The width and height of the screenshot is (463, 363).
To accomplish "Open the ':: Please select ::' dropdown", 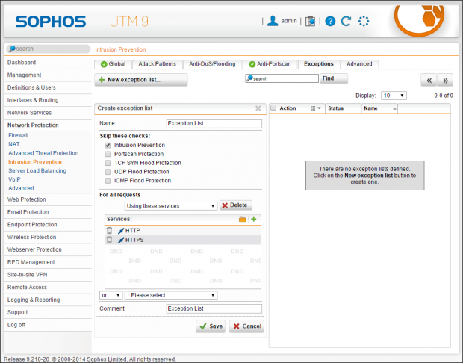I will pyautogui.click(x=171, y=295).
